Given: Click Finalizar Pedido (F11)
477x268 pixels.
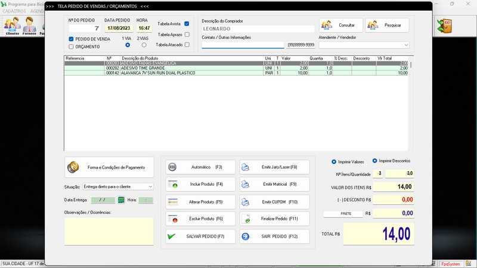Looking at the screenshot, I should click(x=275, y=219).
